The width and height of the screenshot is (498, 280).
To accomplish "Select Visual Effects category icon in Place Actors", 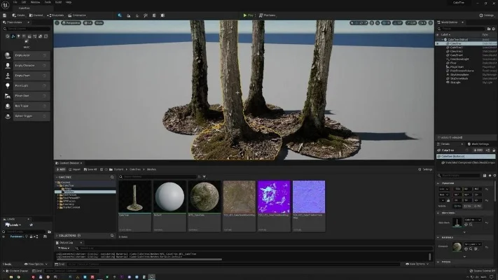I will (x=35, y=36).
